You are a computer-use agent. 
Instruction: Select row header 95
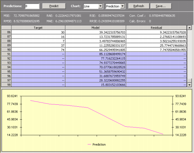pos(6,71)
